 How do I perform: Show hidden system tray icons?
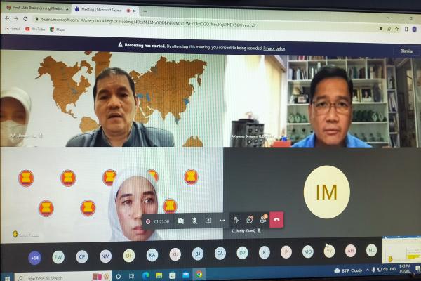click(x=367, y=270)
